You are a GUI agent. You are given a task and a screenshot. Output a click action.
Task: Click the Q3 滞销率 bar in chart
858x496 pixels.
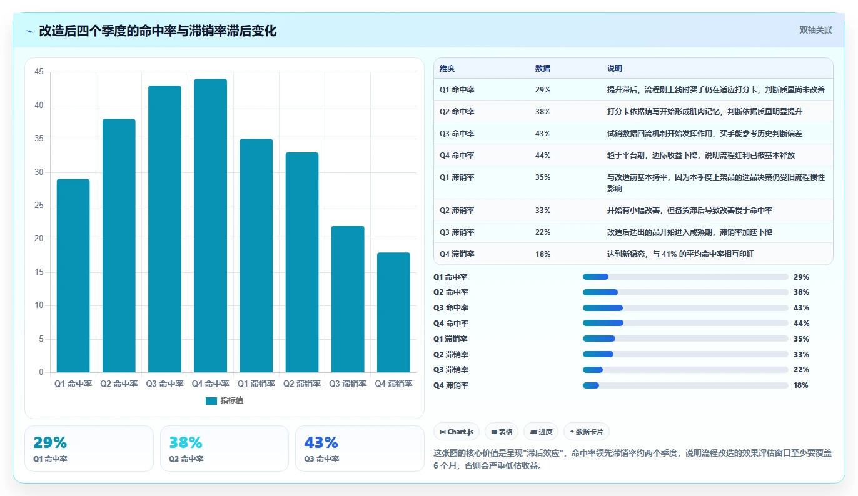(x=348, y=299)
